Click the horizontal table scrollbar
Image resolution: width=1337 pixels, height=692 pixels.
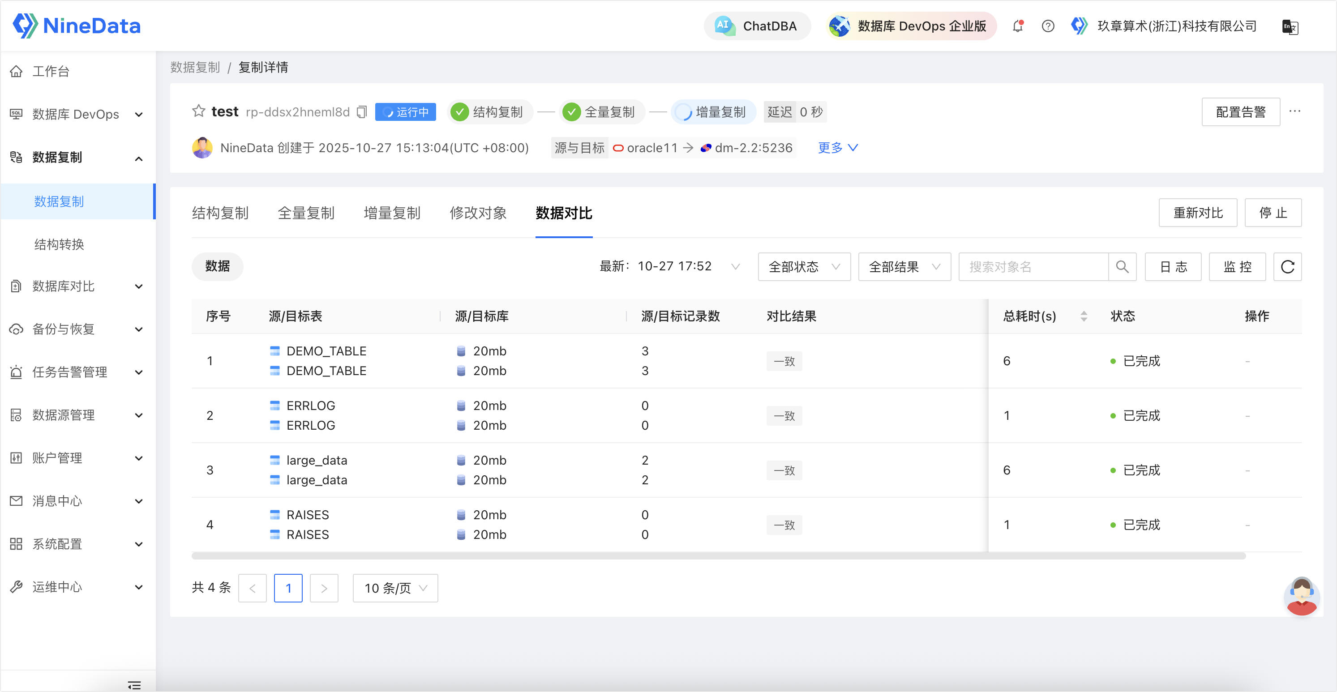click(718, 555)
